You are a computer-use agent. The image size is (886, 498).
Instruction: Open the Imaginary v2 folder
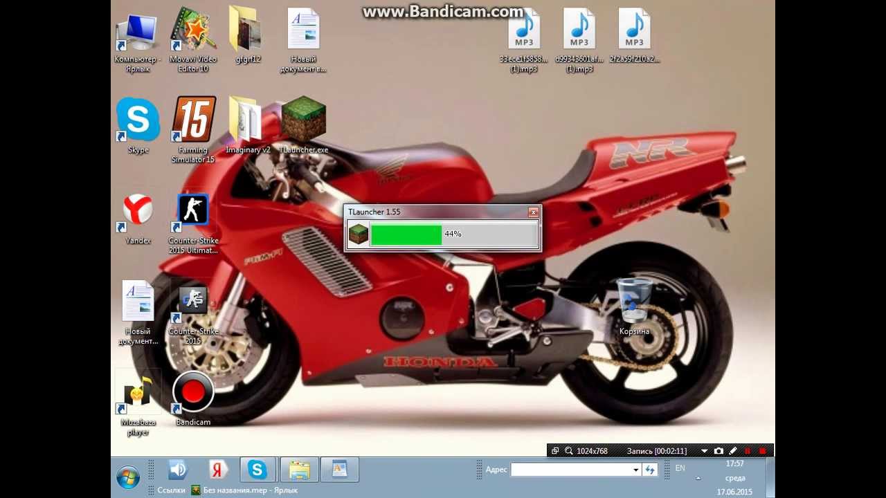click(x=248, y=126)
